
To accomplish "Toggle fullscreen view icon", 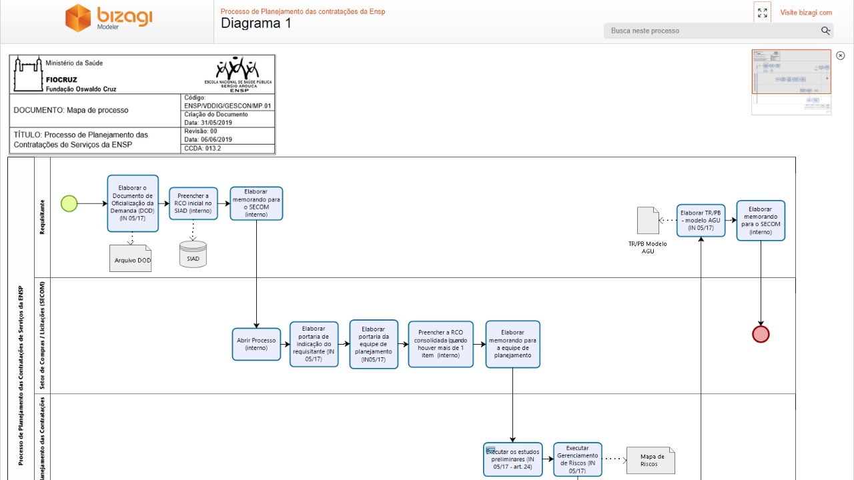I will [x=763, y=13].
